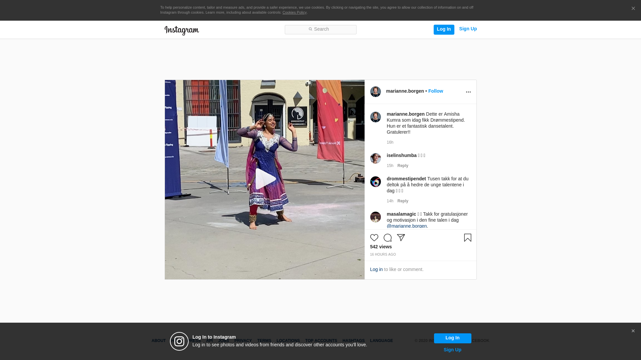Open marianne.borgen username in post header
This screenshot has height=360, width=641.
coord(405,91)
